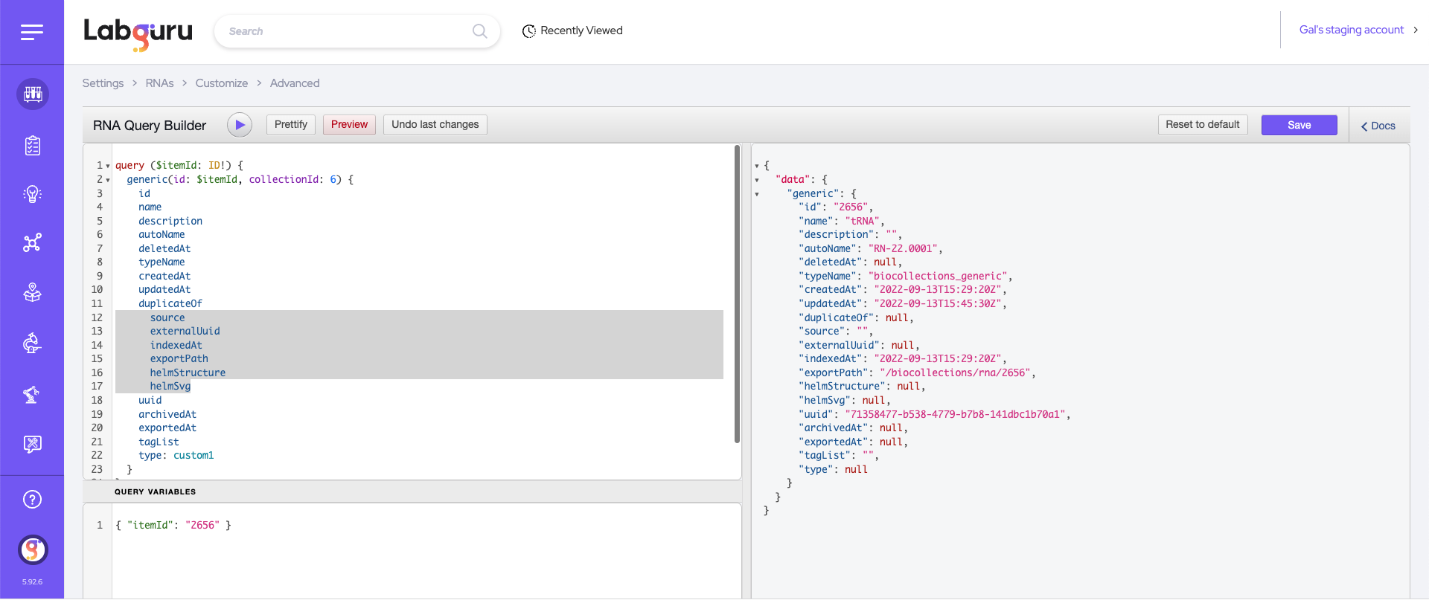The image size is (1429, 600).
Task: Open the clipboard checklist sidebar icon
Action: [33, 146]
